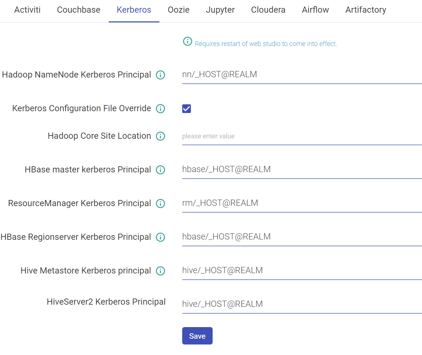Open the Cloudera settings tab
This screenshot has width=422, height=355.
click(x=268, y=10)
